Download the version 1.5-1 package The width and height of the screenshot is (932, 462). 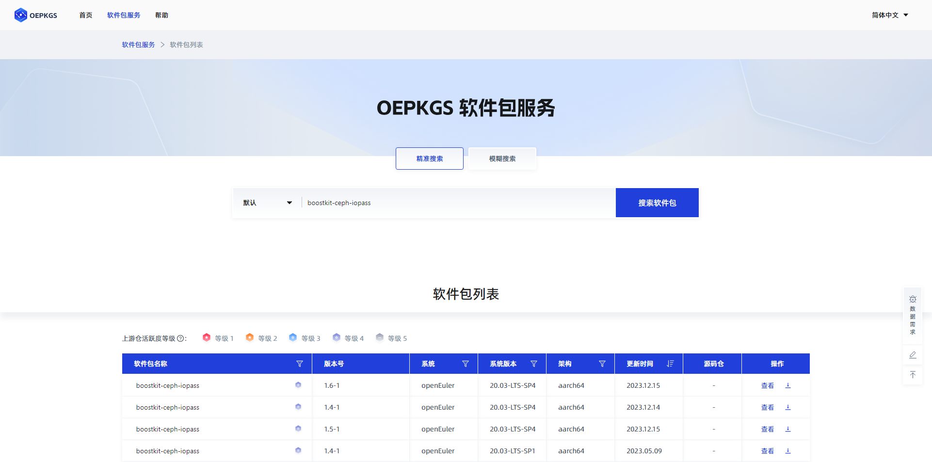tap(788, 429)
